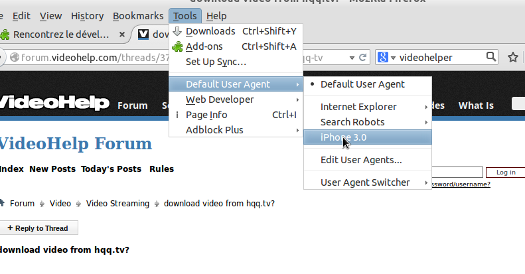Close the Rencontrez le développeur tab
Image resolution: width=525 pixels, height=274 pixels.
point(122,34)
